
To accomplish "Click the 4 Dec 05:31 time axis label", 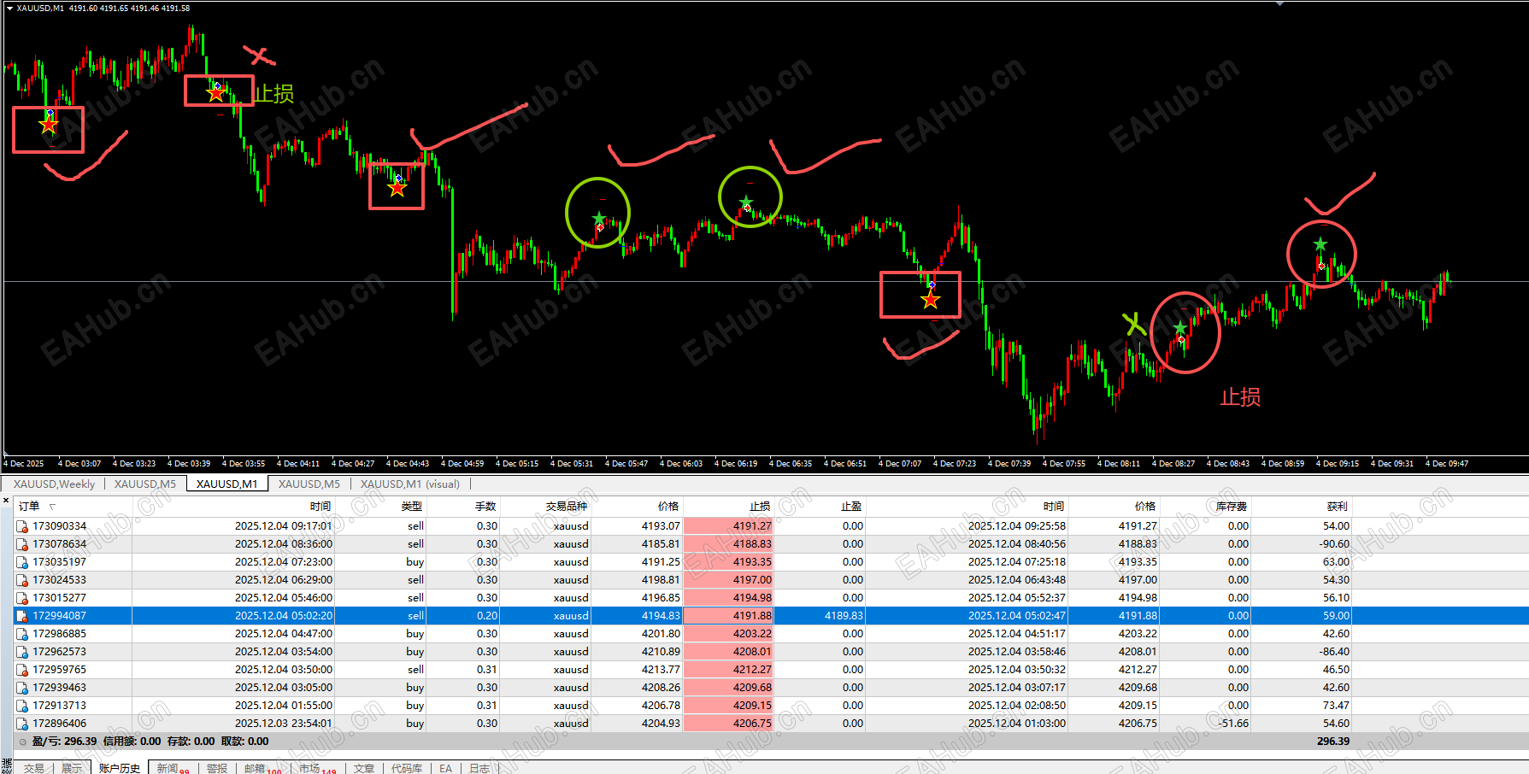I will click(571, 464).
